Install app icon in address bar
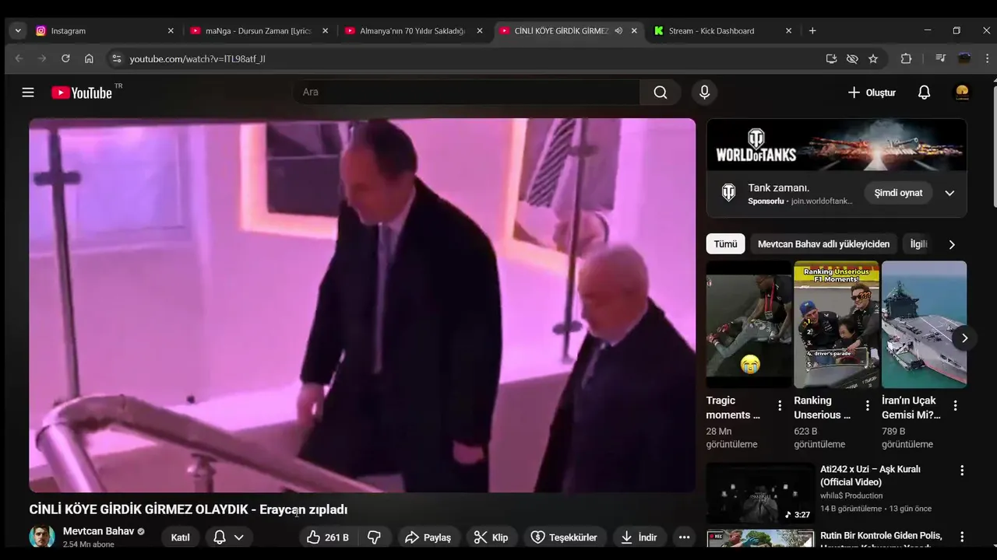This screenshot has height=560, width=997. (x=831, y=58)
